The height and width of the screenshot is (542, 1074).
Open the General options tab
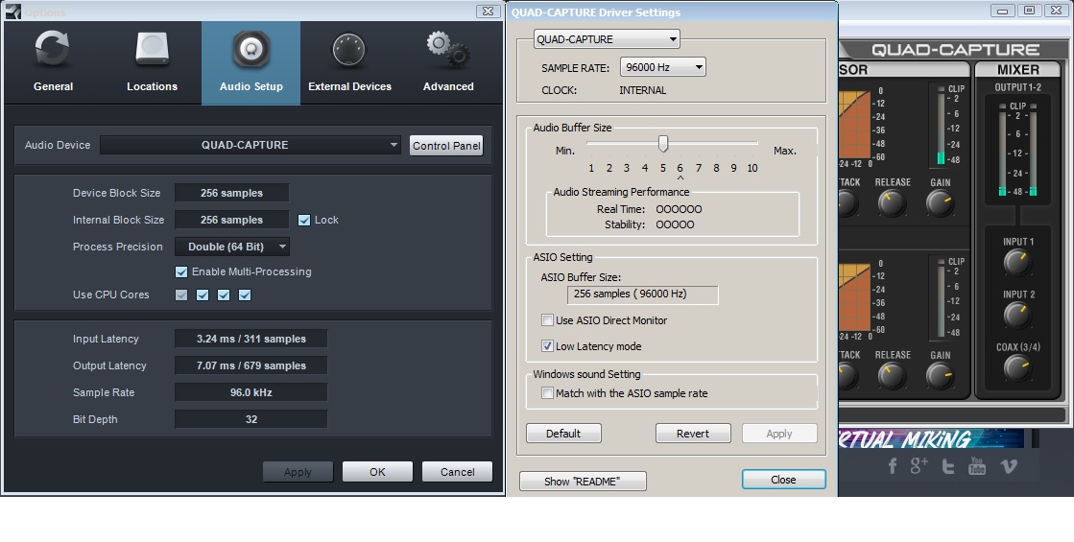[54, 63]
